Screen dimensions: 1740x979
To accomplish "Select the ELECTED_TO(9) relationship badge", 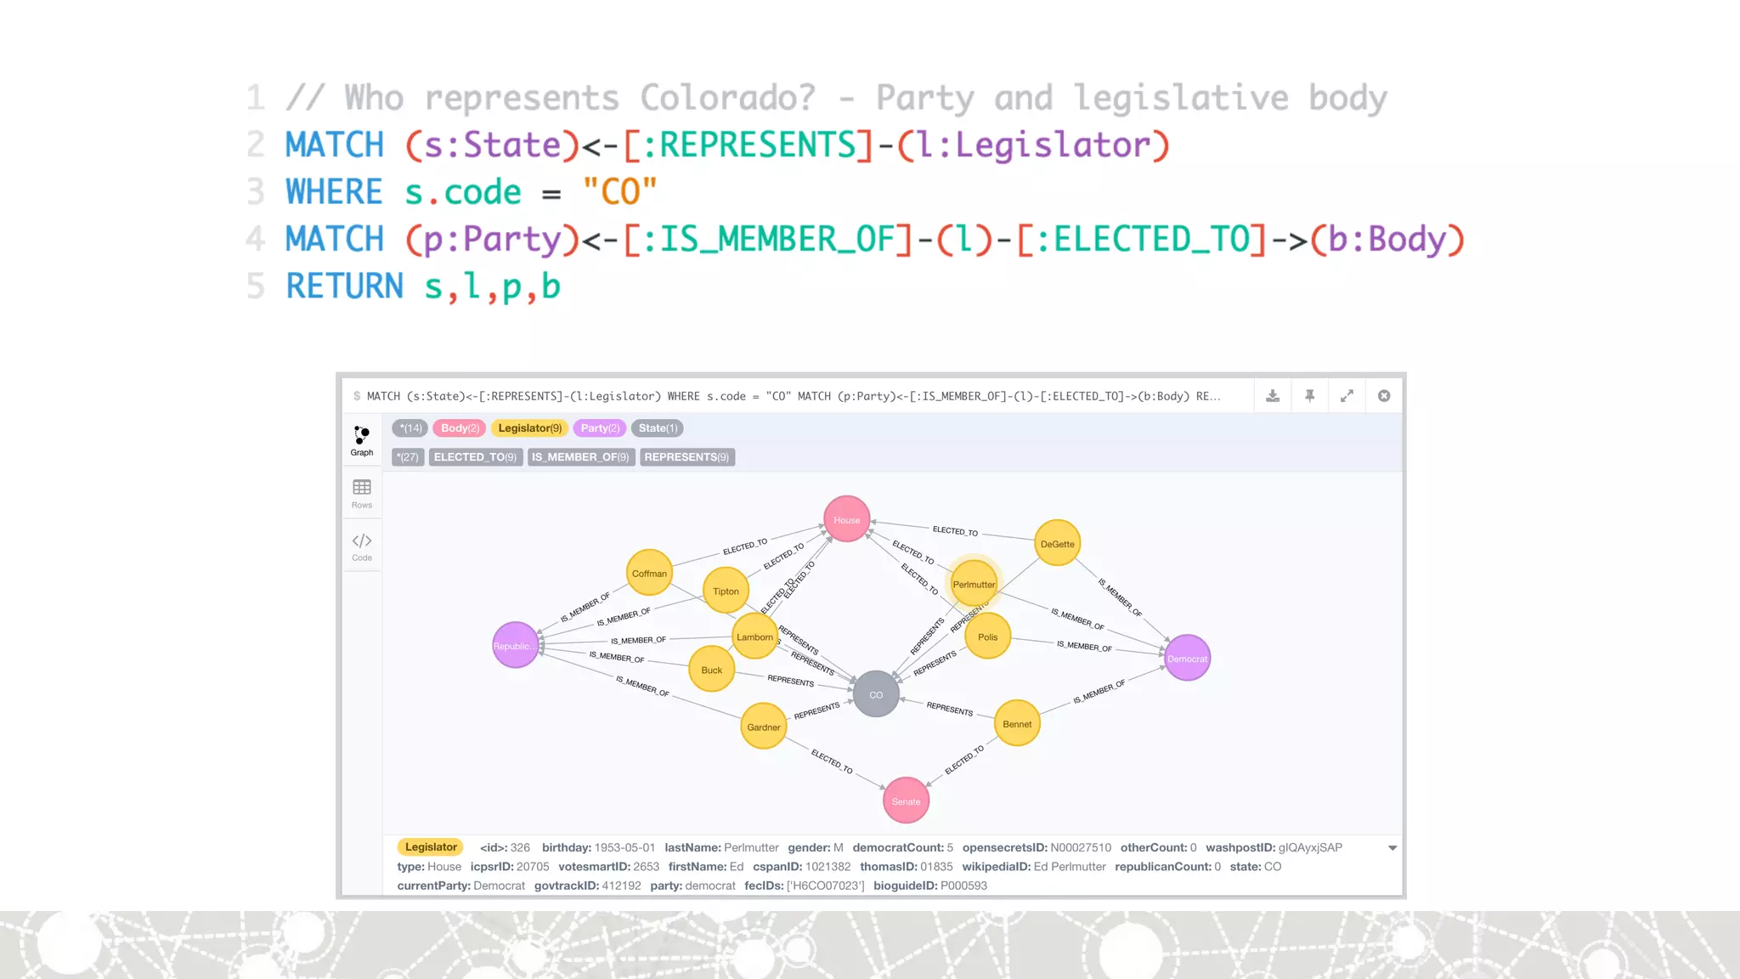I will point(475,457).
